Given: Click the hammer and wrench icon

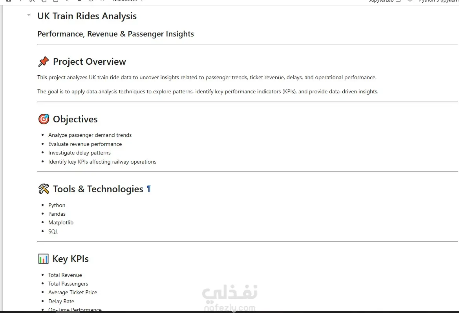Looking at the screenshot, I should (x=44, y=189).
